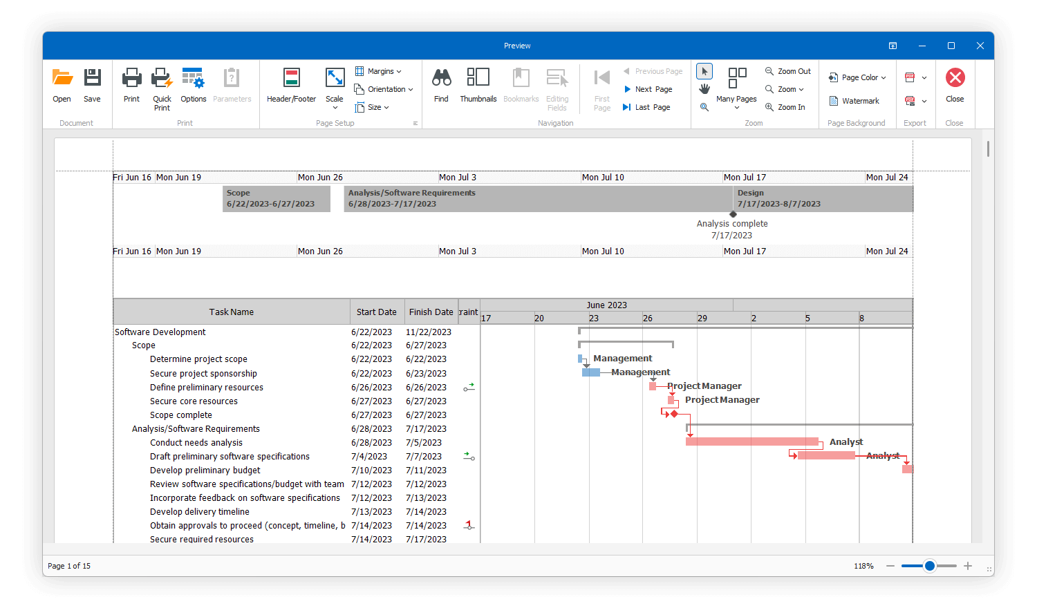Go to the Next Page
The height and width of the screenshot is (608, 1037).
coord(648,88)
